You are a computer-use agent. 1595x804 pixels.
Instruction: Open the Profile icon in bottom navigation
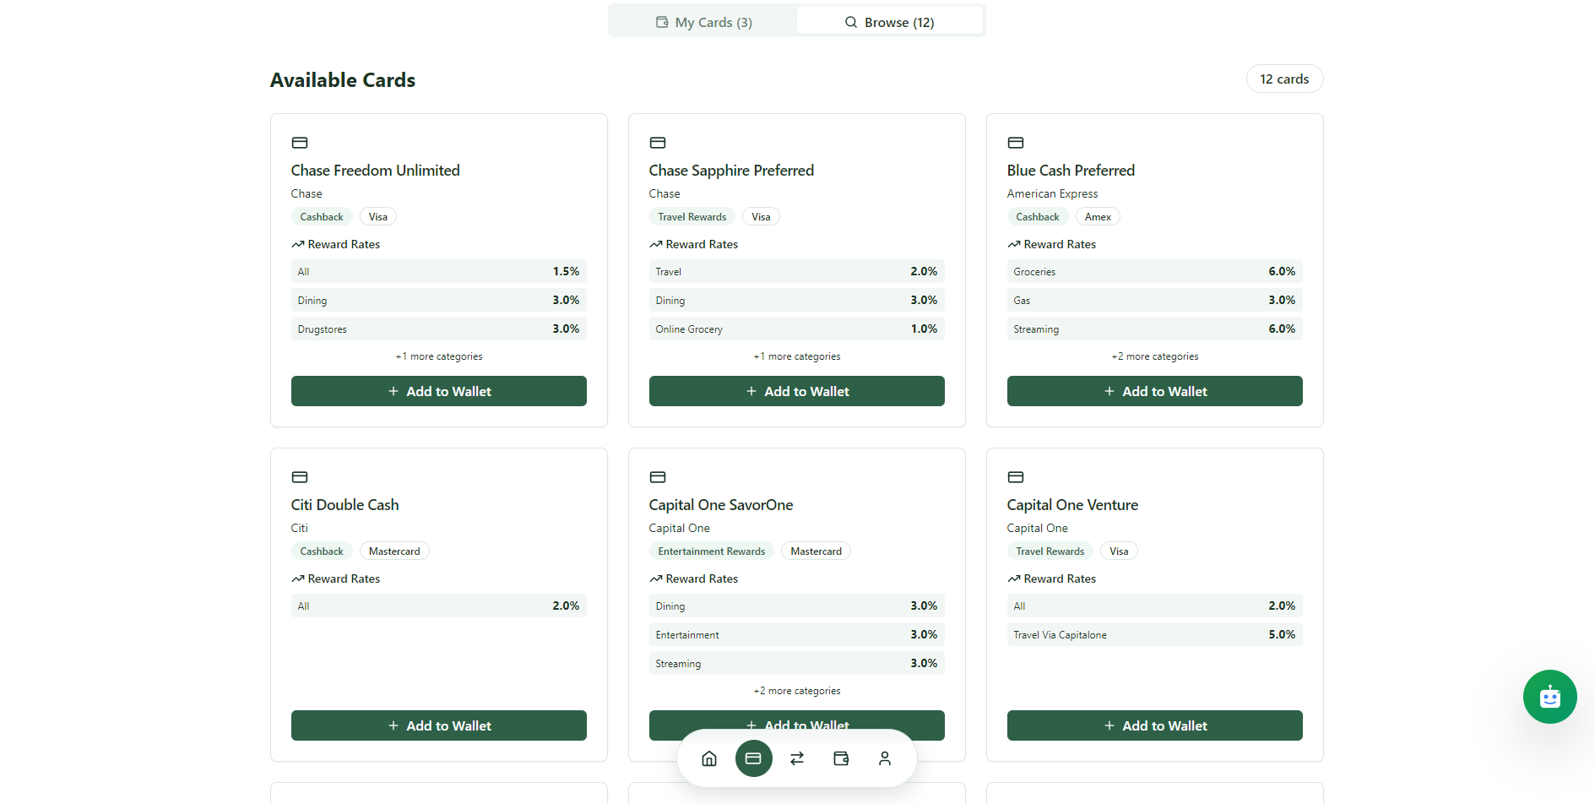[885, 758]
